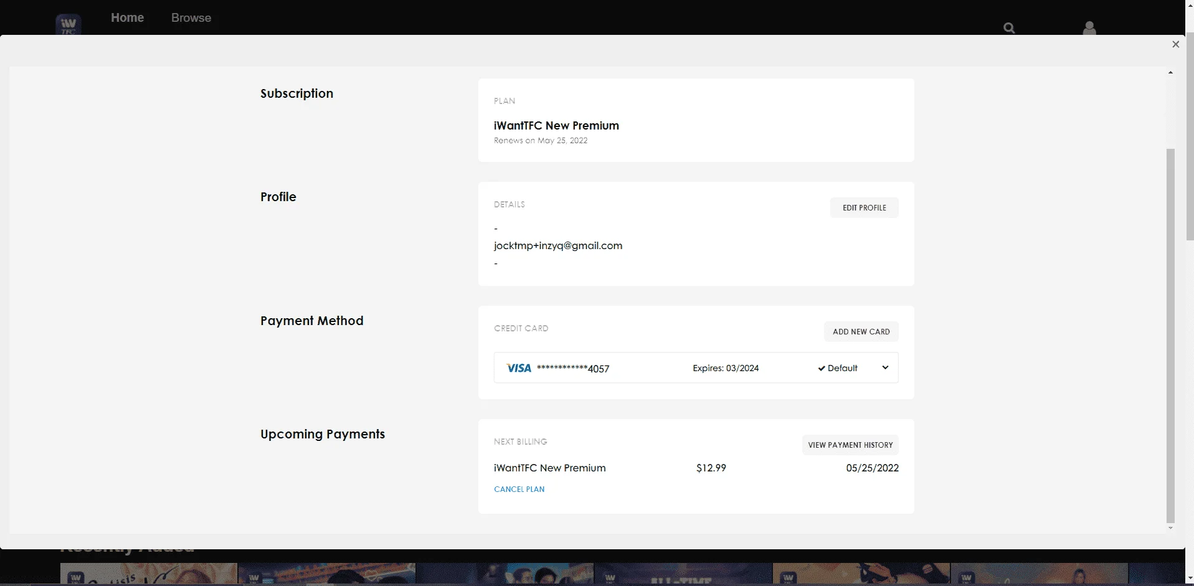Viewport: 1194px width, 586px height.
Task: Click the DETAILS label in Profile
Action: [x=509, y=204]
